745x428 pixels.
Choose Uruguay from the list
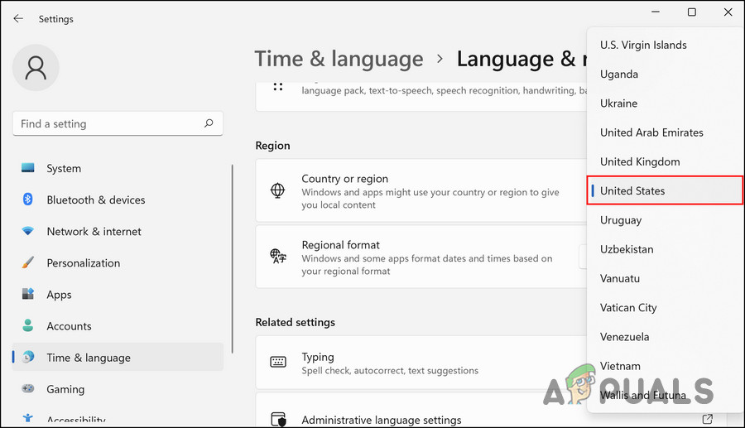[666, 220]
